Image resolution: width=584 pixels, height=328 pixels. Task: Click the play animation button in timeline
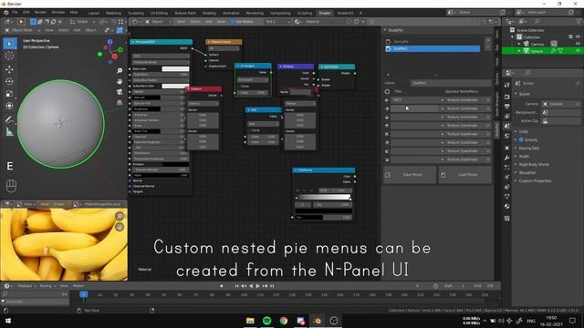pyautogui.click(x=257, y=286)
